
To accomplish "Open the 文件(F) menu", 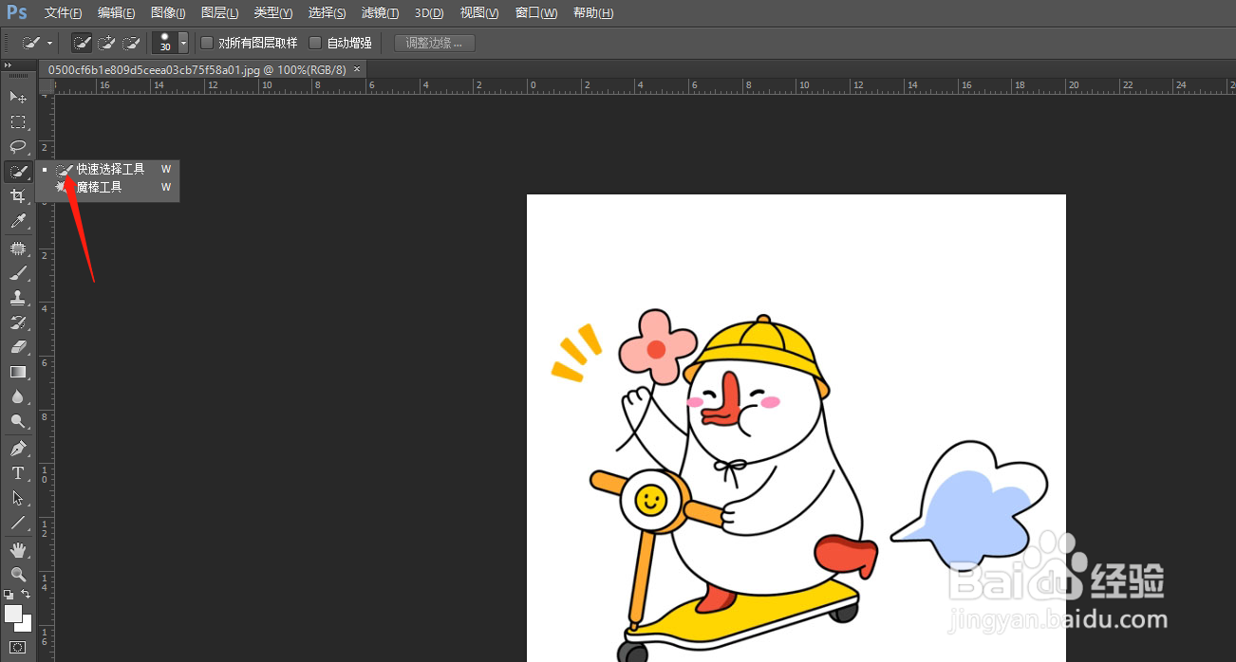I will [x=63, y=13].
